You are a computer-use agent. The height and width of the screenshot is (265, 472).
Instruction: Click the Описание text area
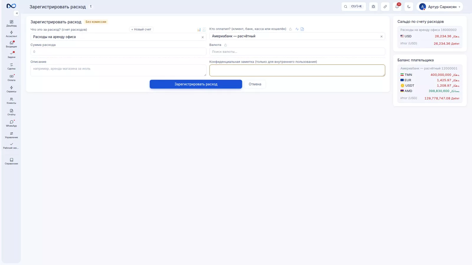(x=118, y=70)
